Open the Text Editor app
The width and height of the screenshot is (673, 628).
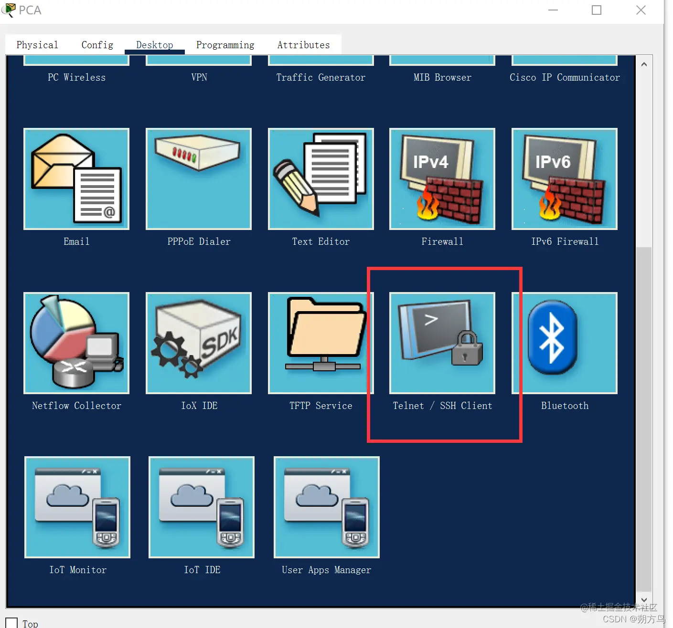(321, 179)
